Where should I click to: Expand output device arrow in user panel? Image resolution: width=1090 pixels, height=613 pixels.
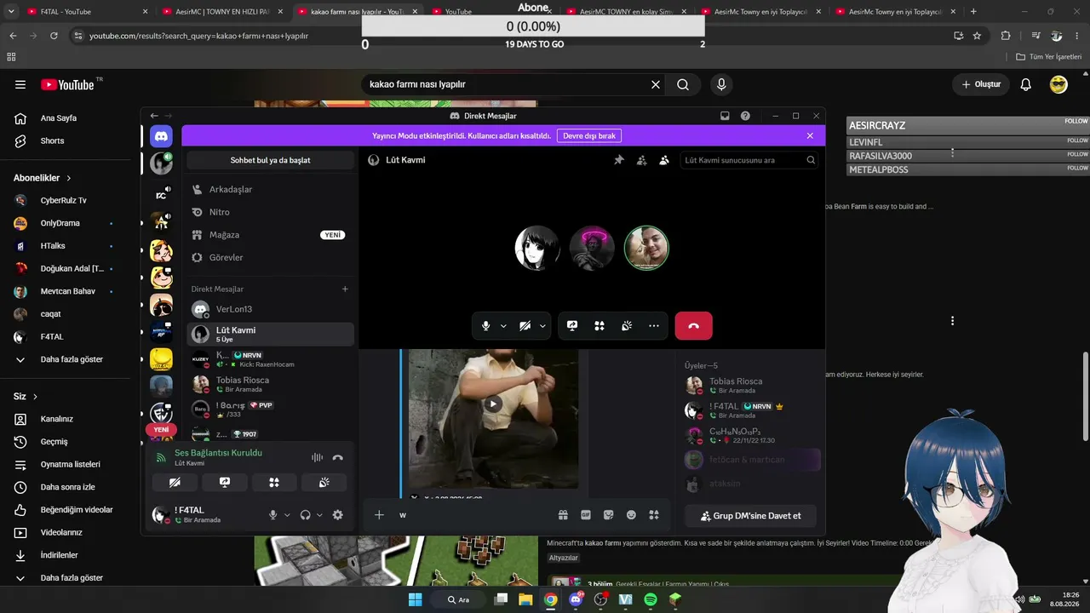[x=319, y=515]
